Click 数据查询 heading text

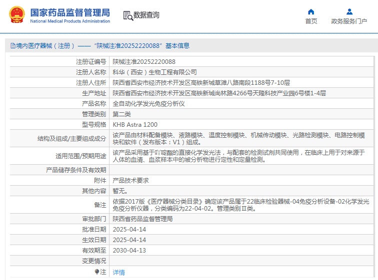pyautogui.click(x=146, y=15)
